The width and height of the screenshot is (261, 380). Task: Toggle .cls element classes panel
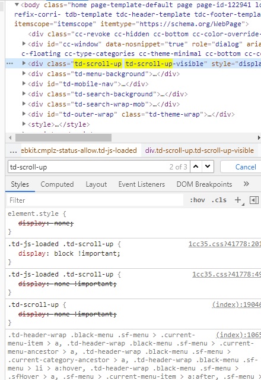(x=219, y=200)
